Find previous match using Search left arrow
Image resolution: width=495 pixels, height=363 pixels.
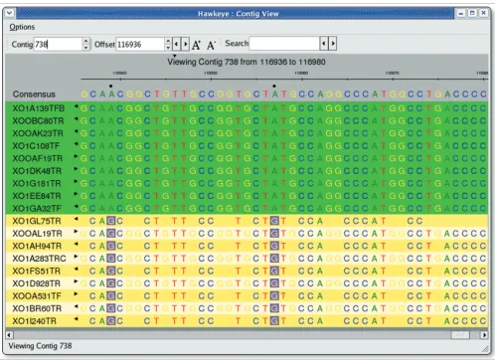(324, 44)
